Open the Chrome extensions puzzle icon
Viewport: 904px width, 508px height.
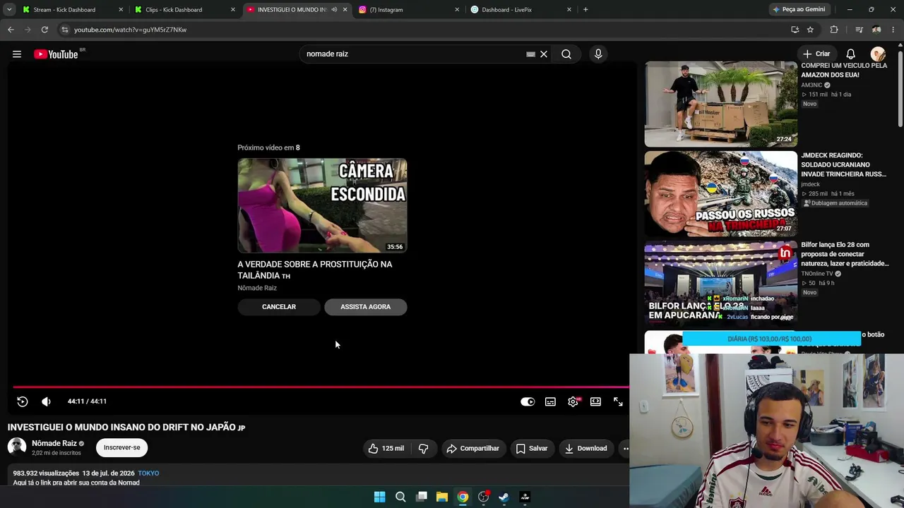coord(834,30)
